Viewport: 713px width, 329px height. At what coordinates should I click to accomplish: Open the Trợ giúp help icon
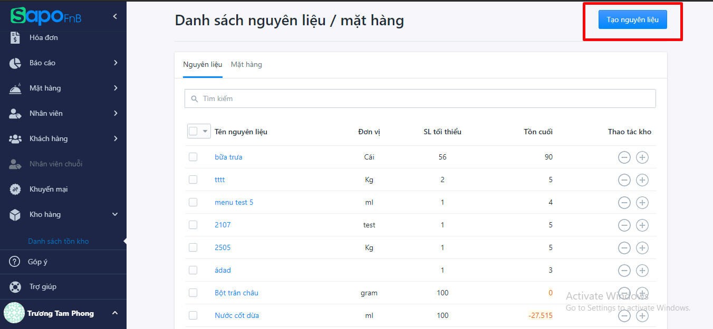(x=14, y=286)
